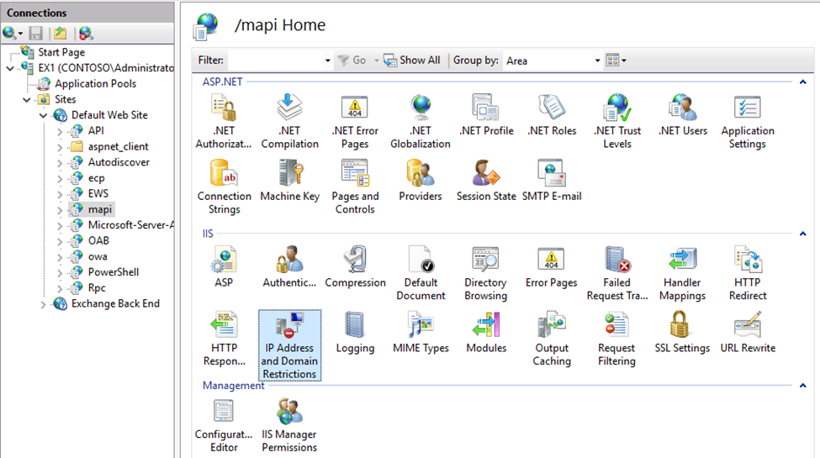
Task: Open HTTP Response Headers feature
Action: 225,339
